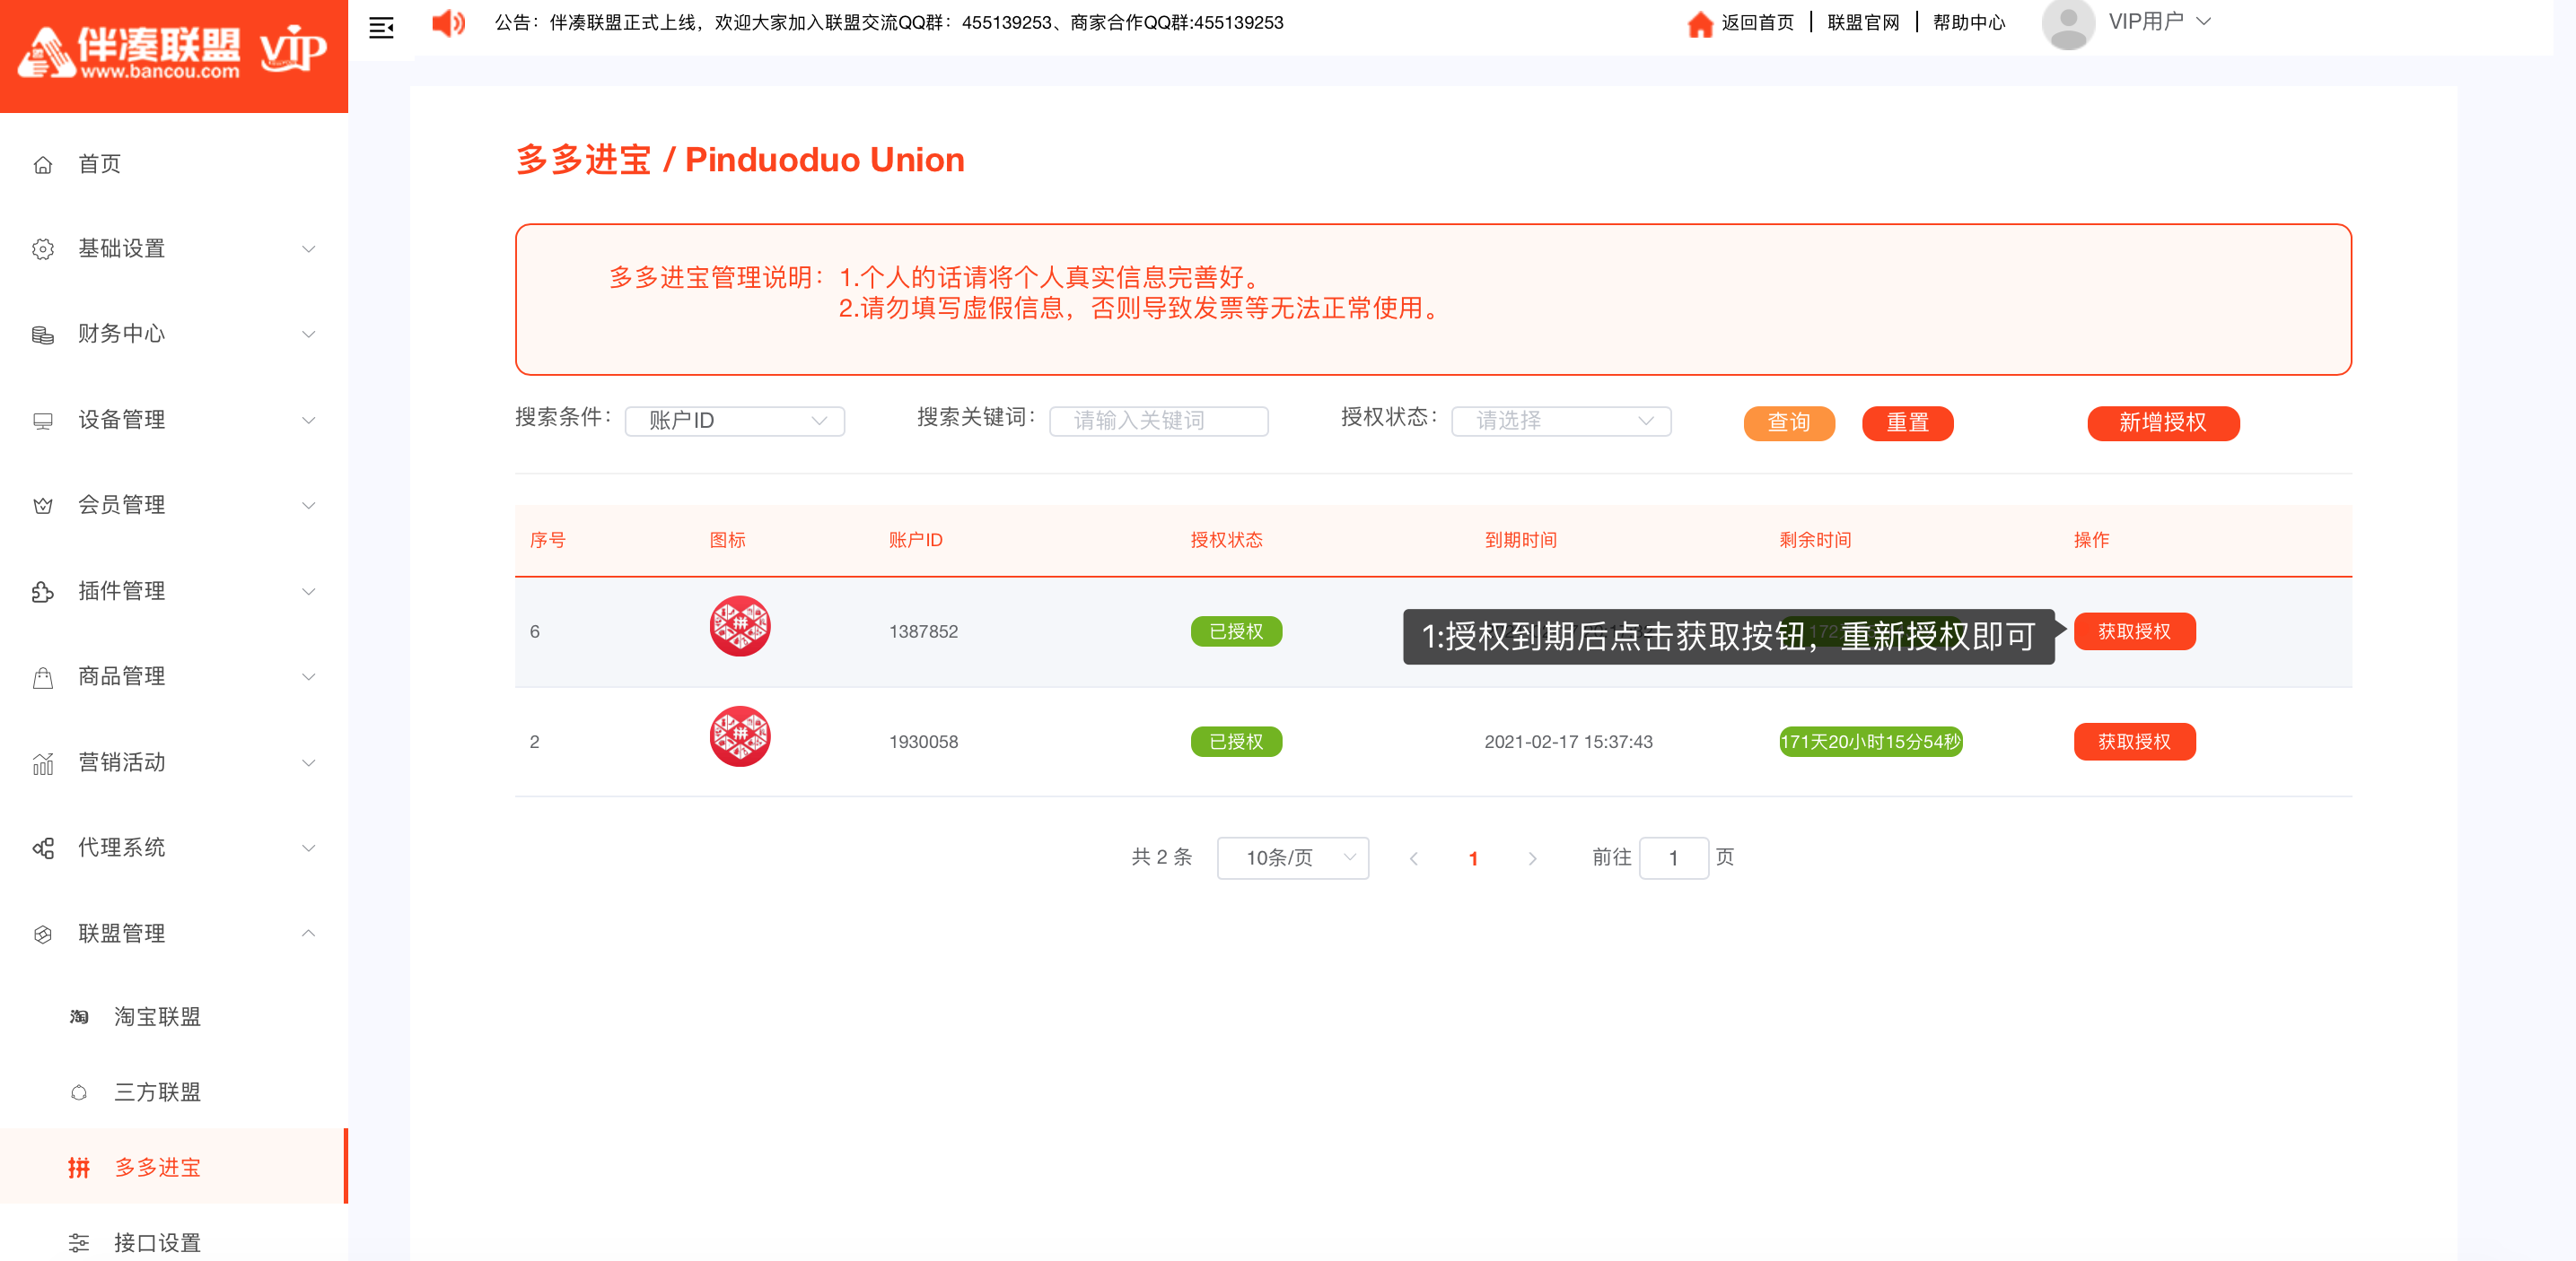The height and width of the screenshot is (1261, 2576).
Task: Select 接口设置 submenu item
Action: tap(174, 1242)
